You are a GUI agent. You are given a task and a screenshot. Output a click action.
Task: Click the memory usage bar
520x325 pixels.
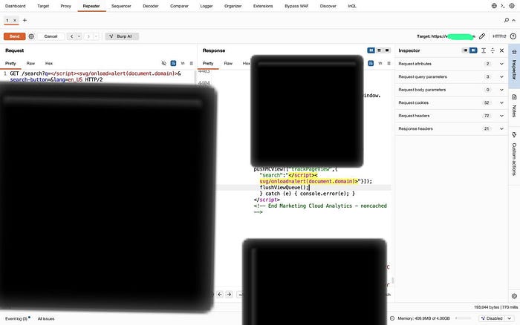point(464,318)
